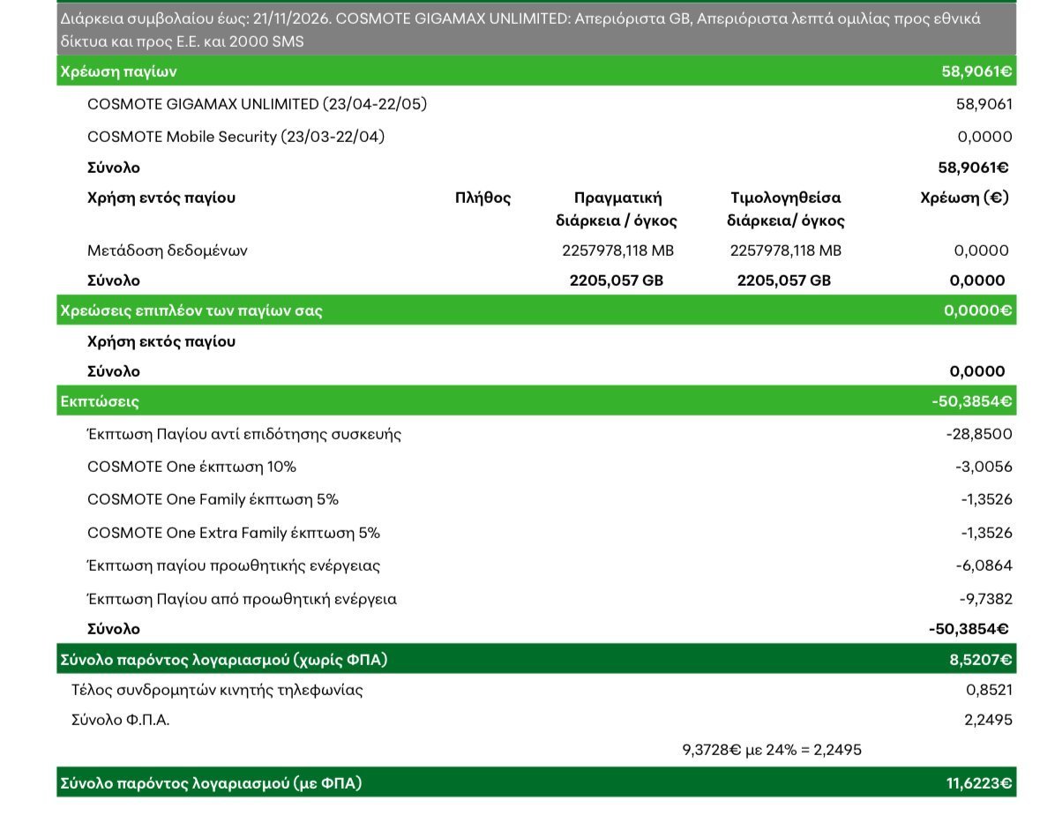The image size is (1040, 838).
Task: Select "COSMOTE Mobile Security (23/03-22/04)" line item
Action: 236,137
